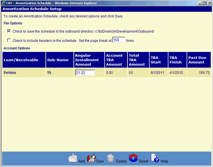This screenshot has width=213, height=167.
Task: Click the Delete label in bottom toolbar
Action: tap(121, 161)
